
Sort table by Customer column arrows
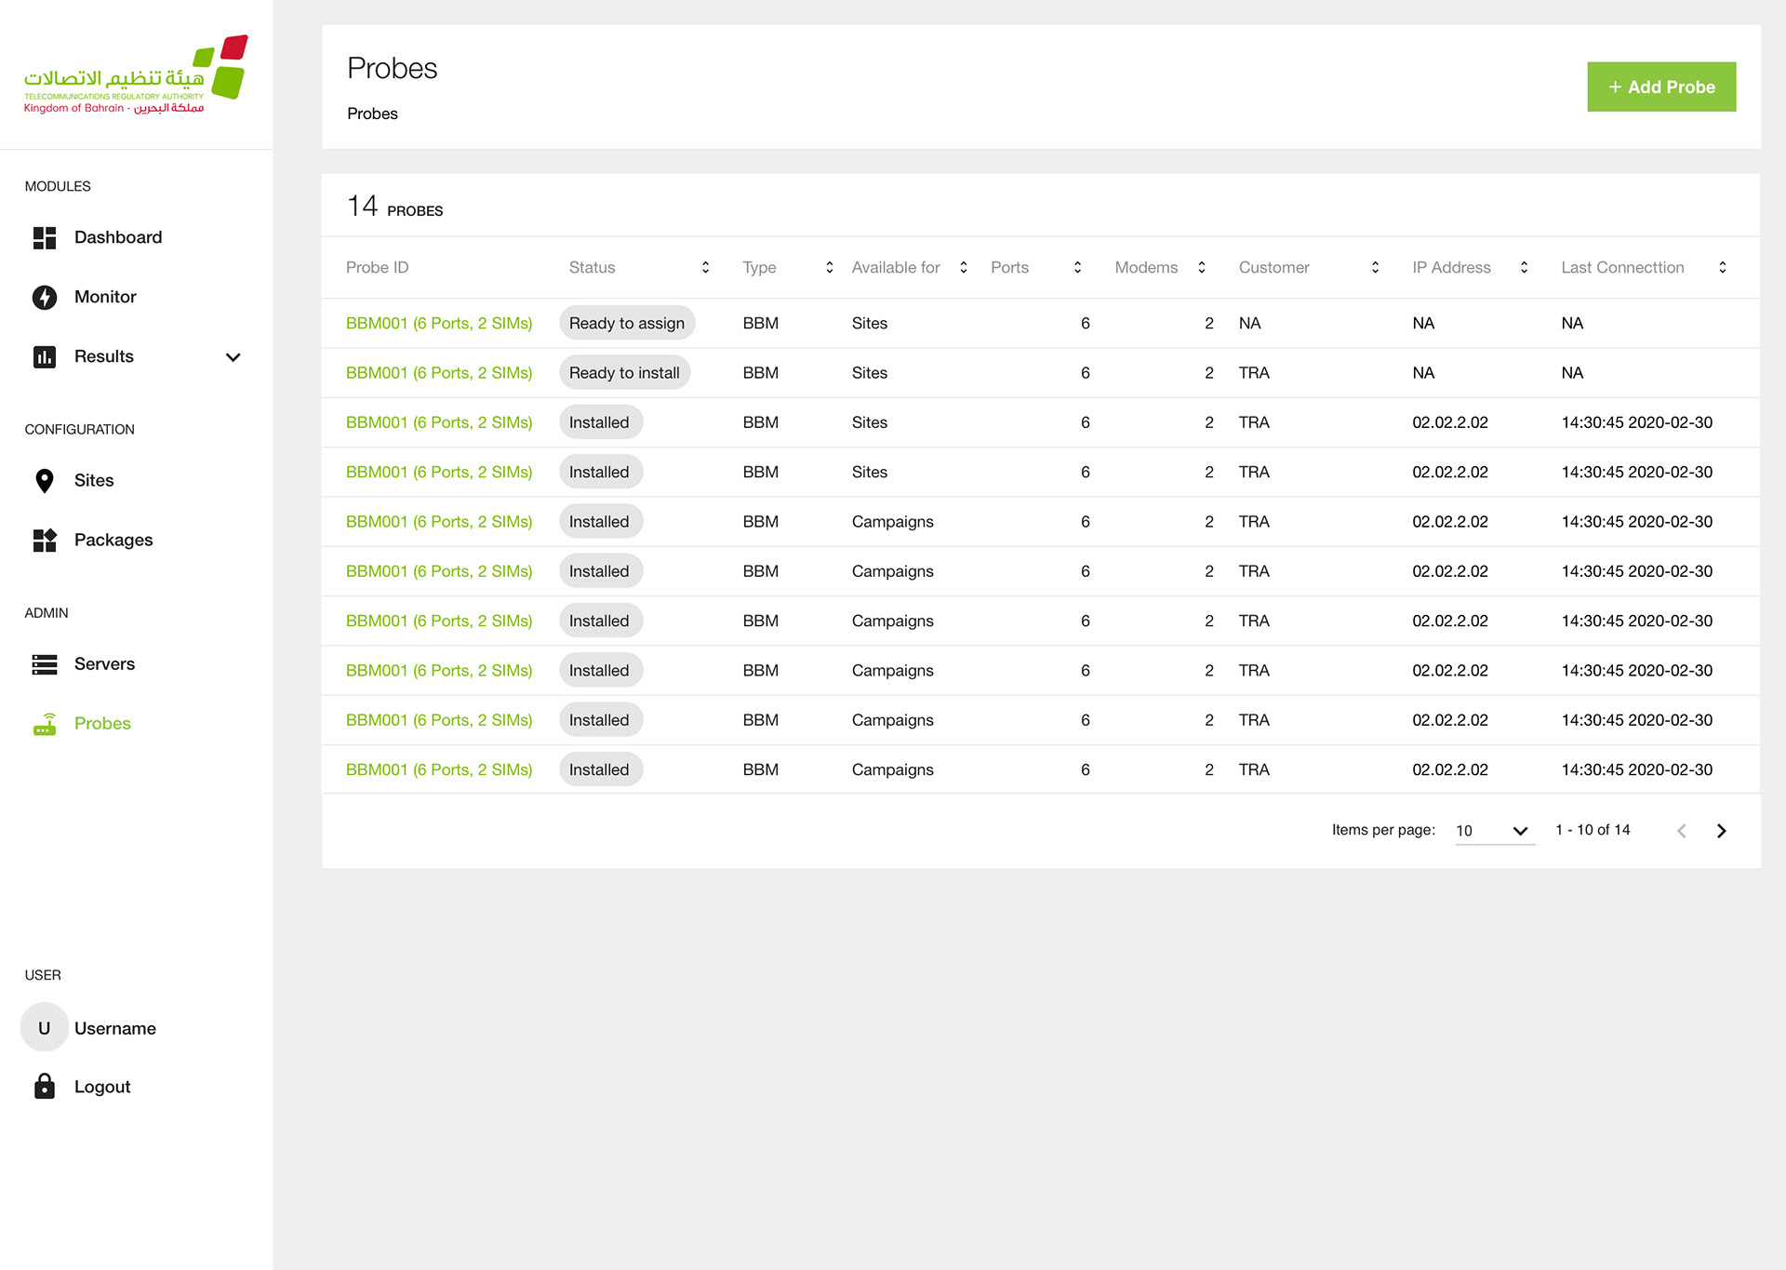[1375, 268]
